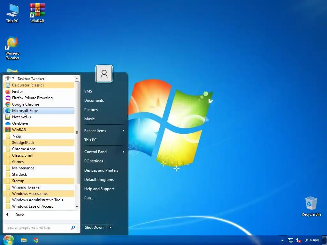Open PC settings
Image resolution: width=327 pixels, height=245 pixels.
pyautogui.click(x=104, y=161)
